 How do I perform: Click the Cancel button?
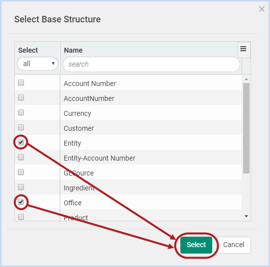pyautogui.click(x=234, y=245)
